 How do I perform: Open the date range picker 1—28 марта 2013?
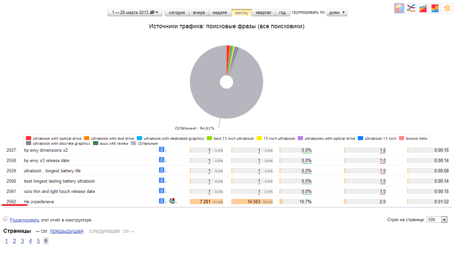pos(135,13)
